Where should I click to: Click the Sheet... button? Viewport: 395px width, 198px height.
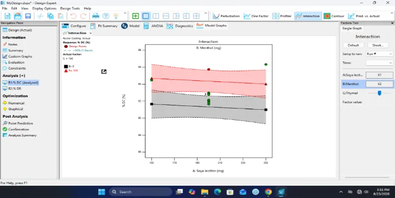click(378, 45)
